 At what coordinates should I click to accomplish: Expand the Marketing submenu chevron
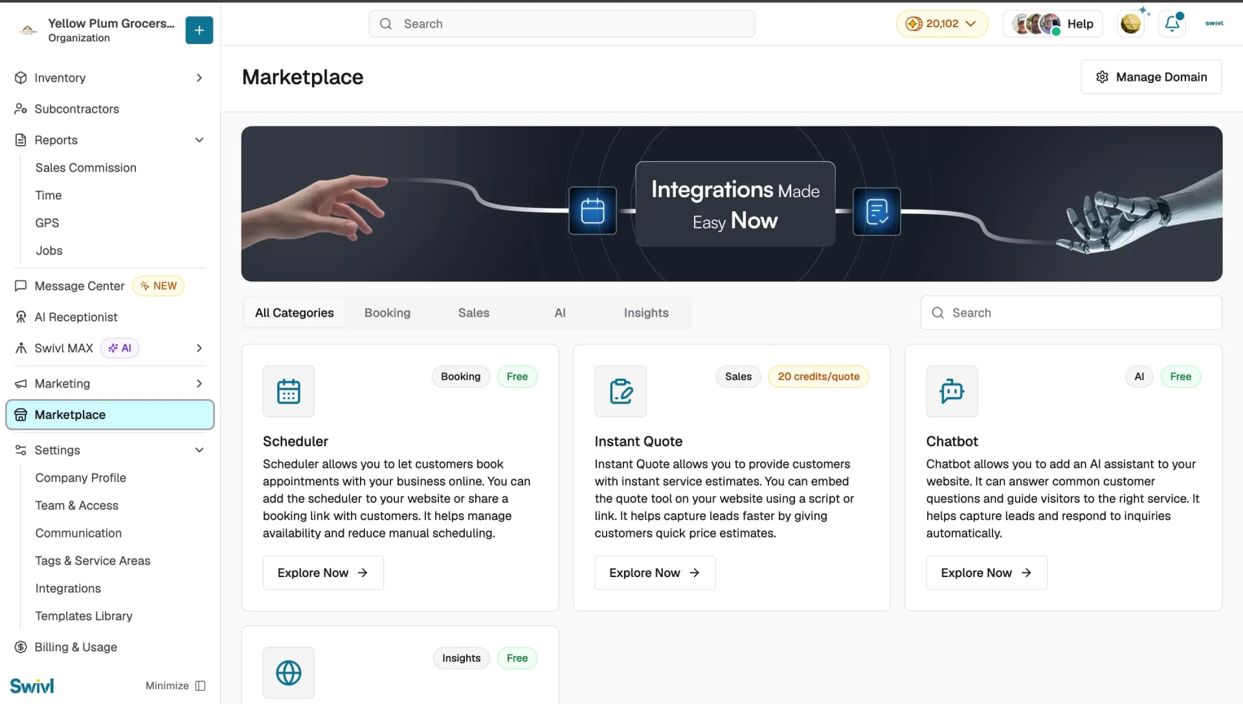coord(199,383)
